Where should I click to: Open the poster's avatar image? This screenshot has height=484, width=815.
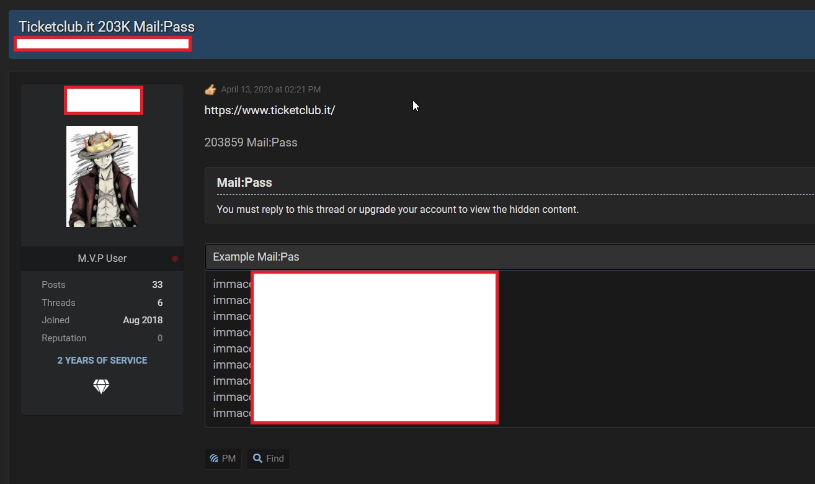click(x=102, y=176)
